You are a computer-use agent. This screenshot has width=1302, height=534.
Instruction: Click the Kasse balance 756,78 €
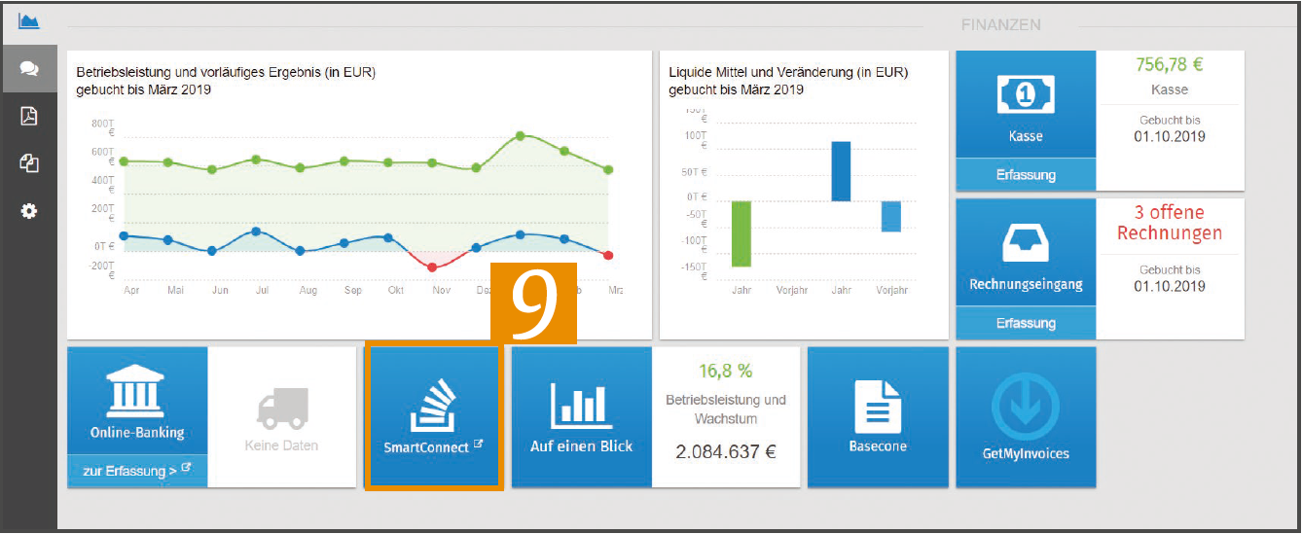[1170, 66]
